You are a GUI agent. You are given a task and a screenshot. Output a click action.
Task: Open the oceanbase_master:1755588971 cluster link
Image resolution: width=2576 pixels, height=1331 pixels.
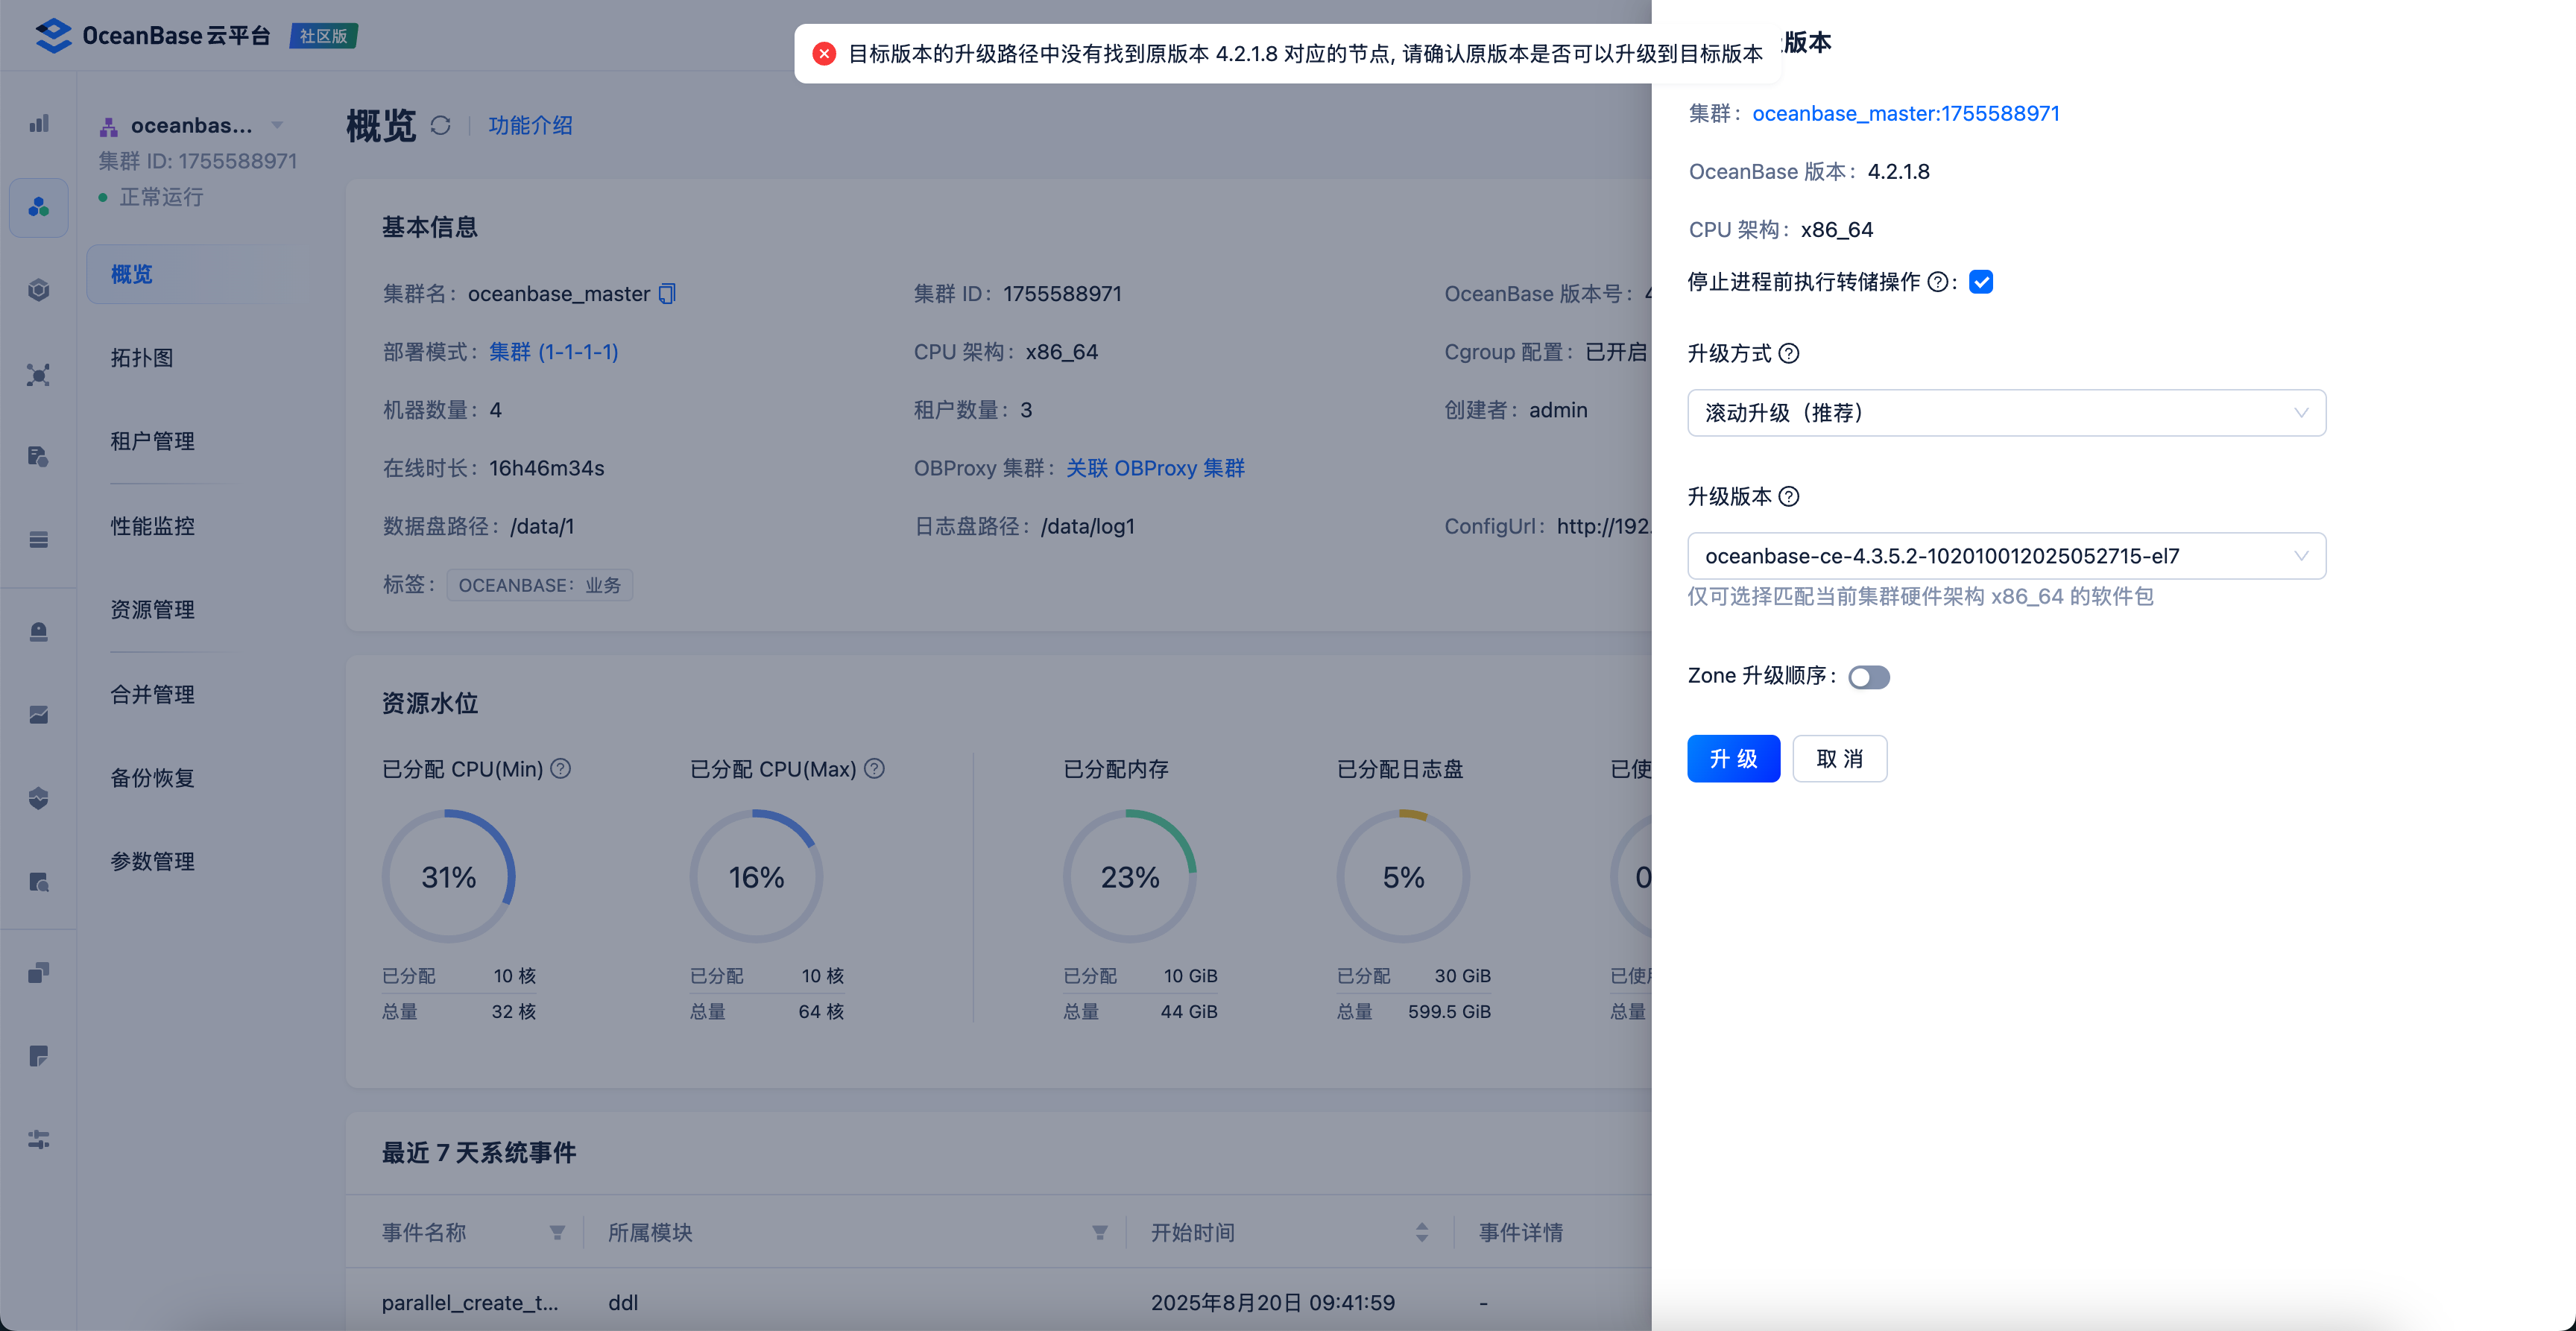(1905, 114)
